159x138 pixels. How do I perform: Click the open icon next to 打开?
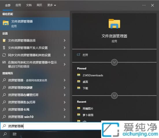click(x=78, y=55)
